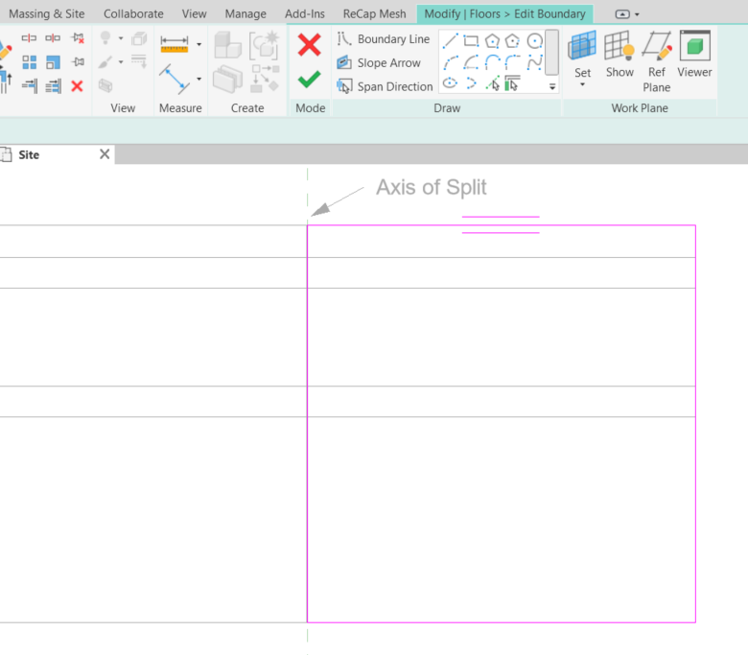The image size is (748, 655).
Task: Click the Draw gallery scrollbar
Action: tap(552, 53)
